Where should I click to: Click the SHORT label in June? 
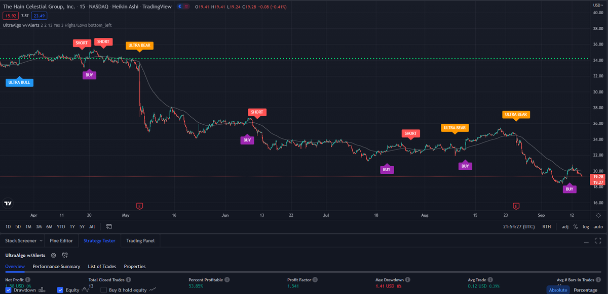coord(257,112)
